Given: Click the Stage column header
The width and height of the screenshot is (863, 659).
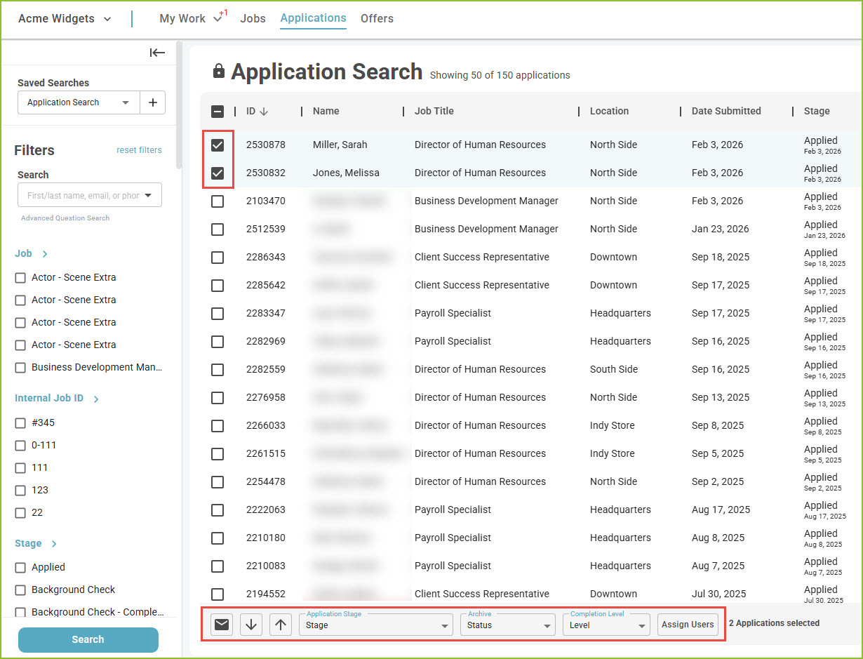Looking at the screenshot, I should click(x=817, y=111).
